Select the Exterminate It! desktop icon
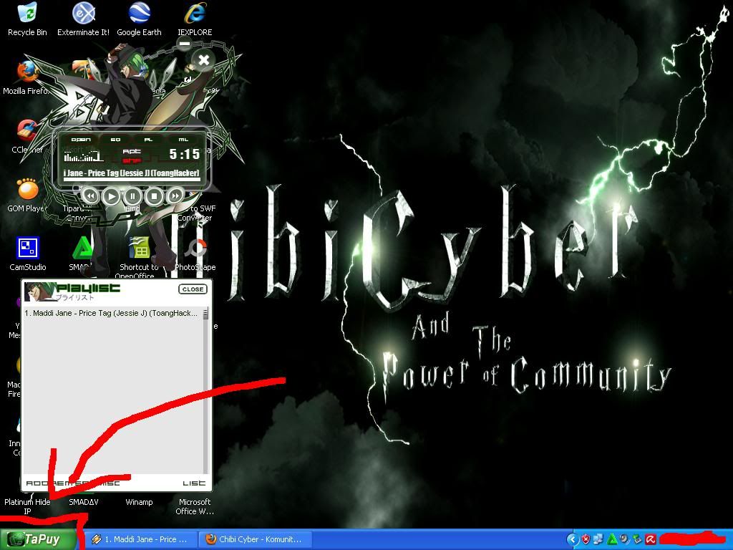 (x=83, y=19)
